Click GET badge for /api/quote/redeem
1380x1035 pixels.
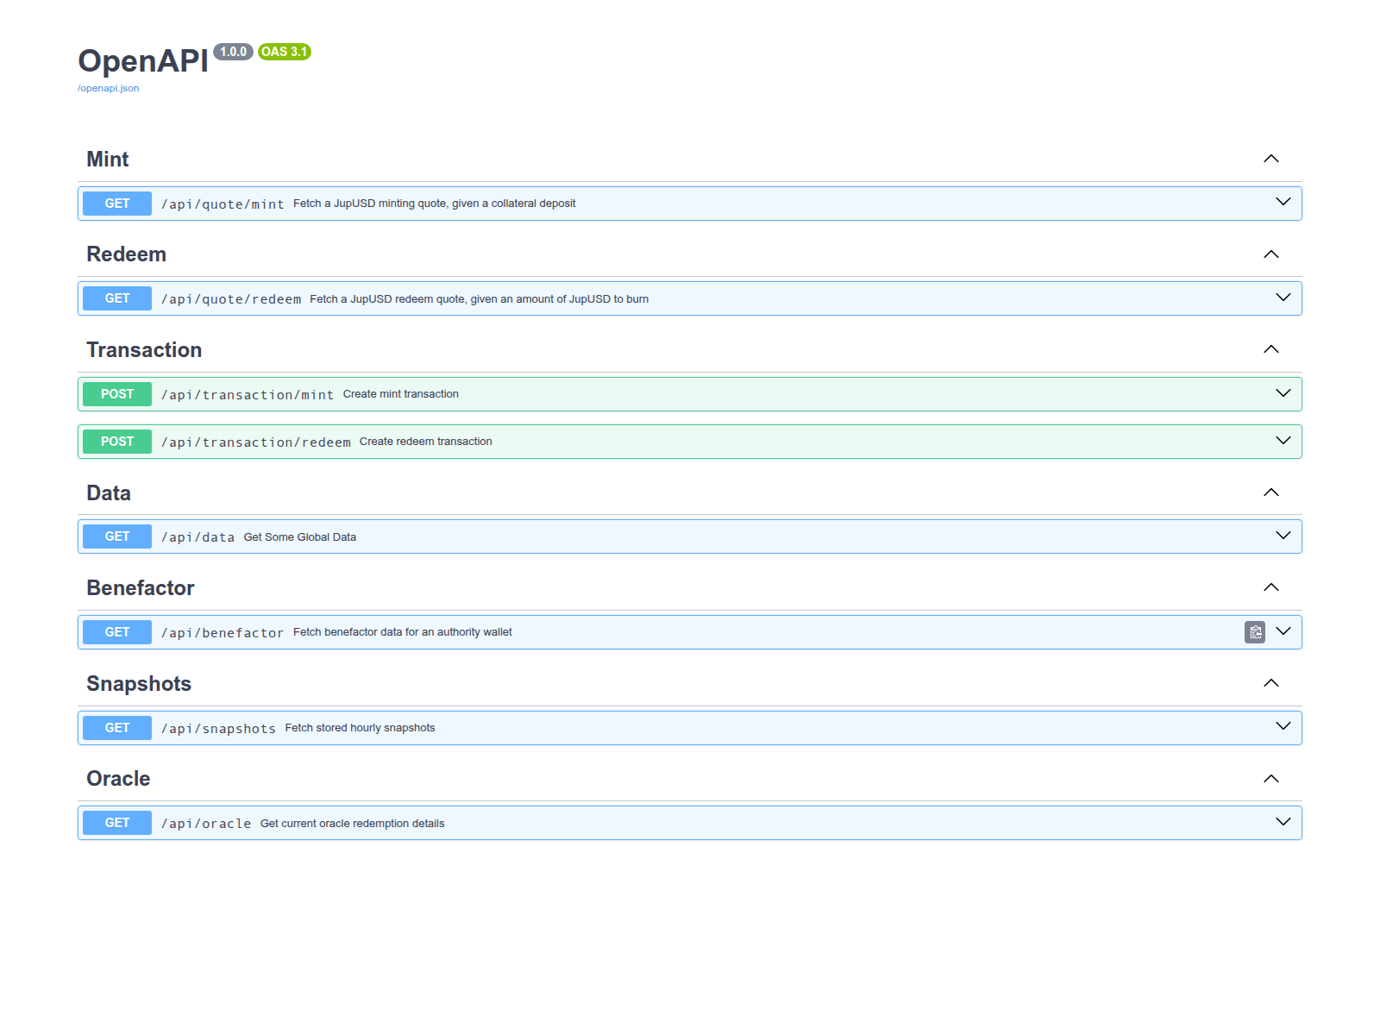[x=117, y=298]
